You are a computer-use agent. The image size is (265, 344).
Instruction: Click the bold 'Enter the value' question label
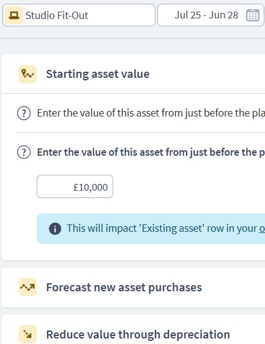tap(151, 152)
